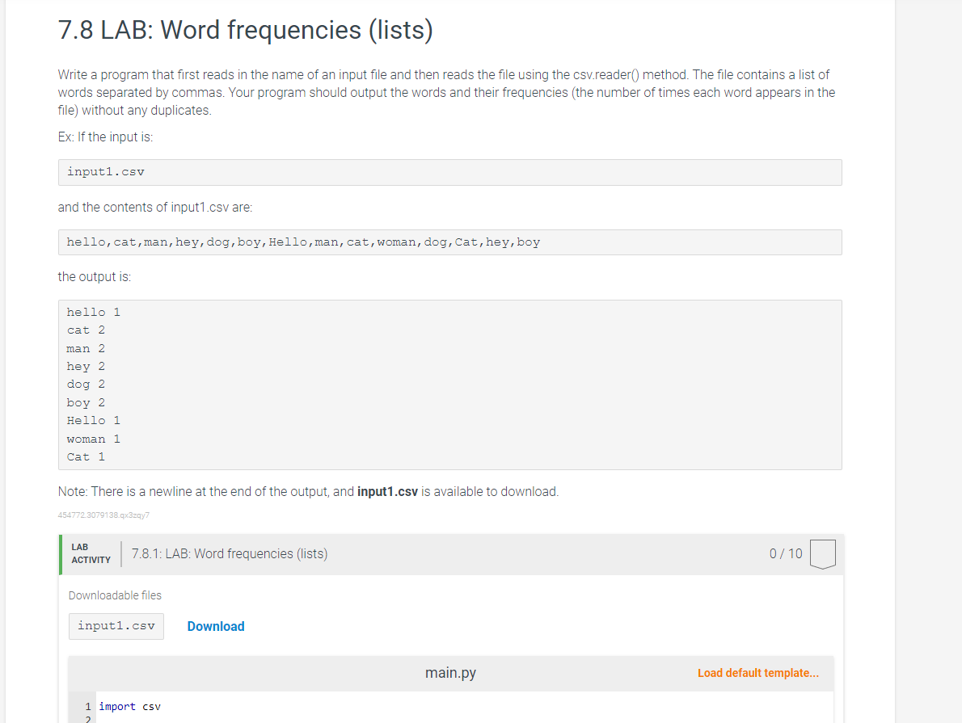The width and height of the screenshot is (962, 723).
Task: Click the output line 'dog 2'
Action: 86,384
